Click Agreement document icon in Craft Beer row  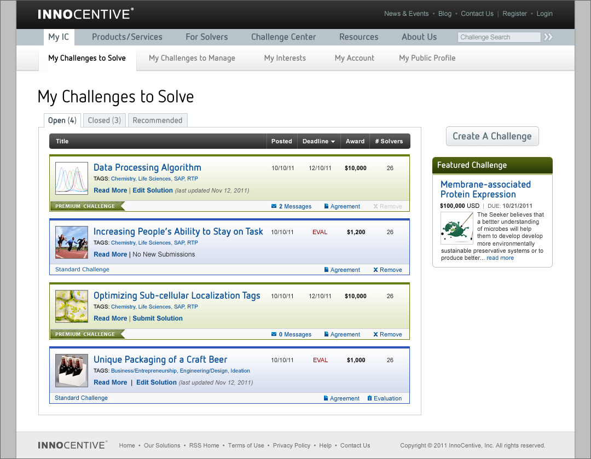point(326,398)
